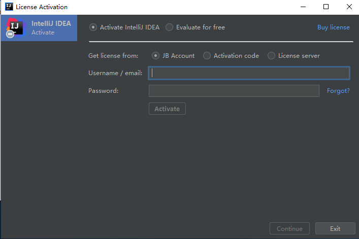
Task: Choose Evaluate for free option
Action: coord(169,27)
